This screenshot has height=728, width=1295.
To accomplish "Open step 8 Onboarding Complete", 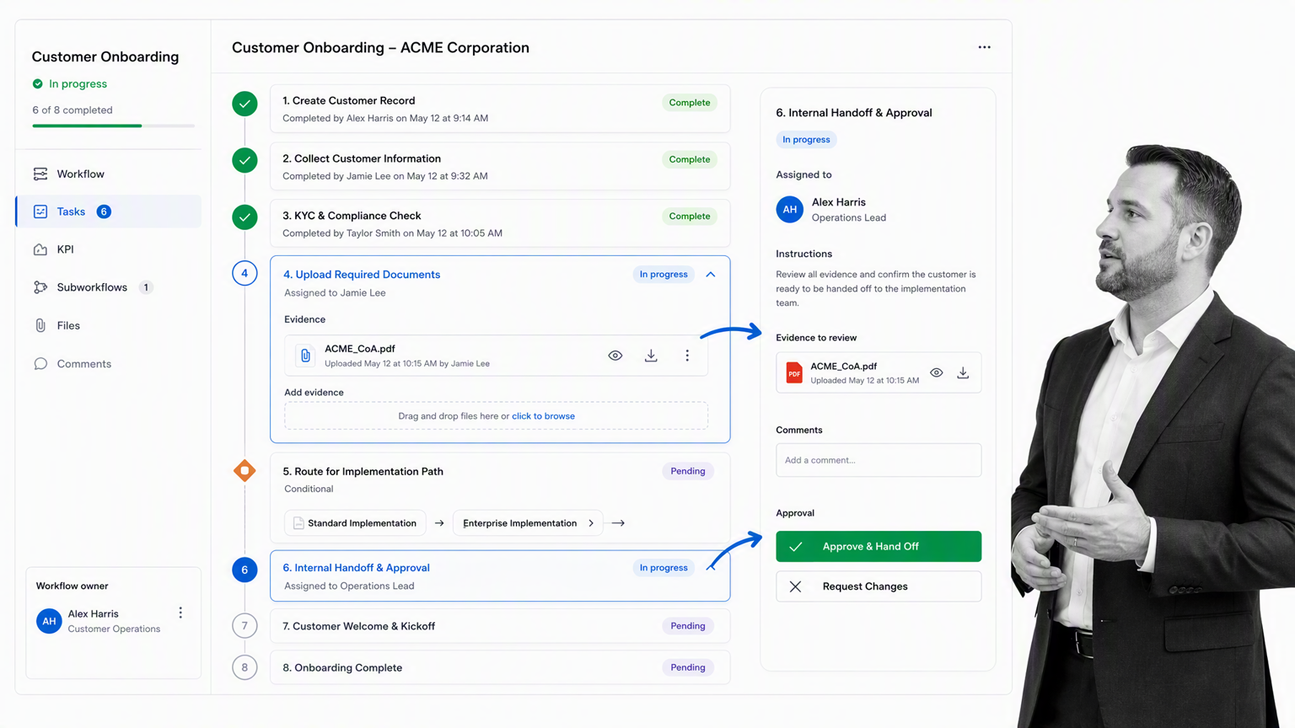I will [x=500, y=667].
